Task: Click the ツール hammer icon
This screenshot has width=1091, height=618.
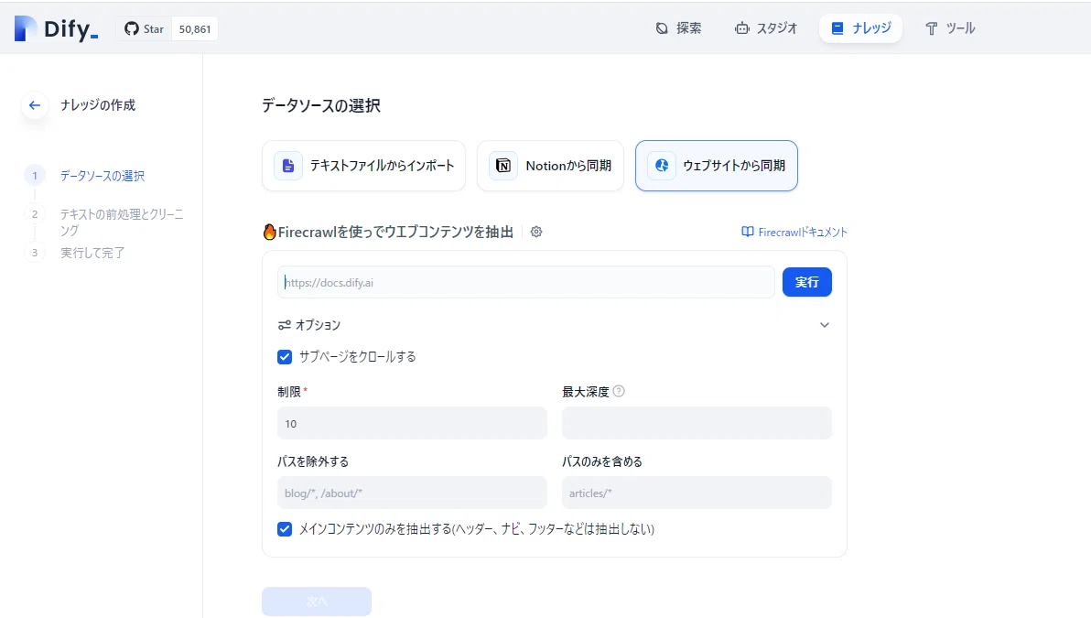Action: coord(932,28)
